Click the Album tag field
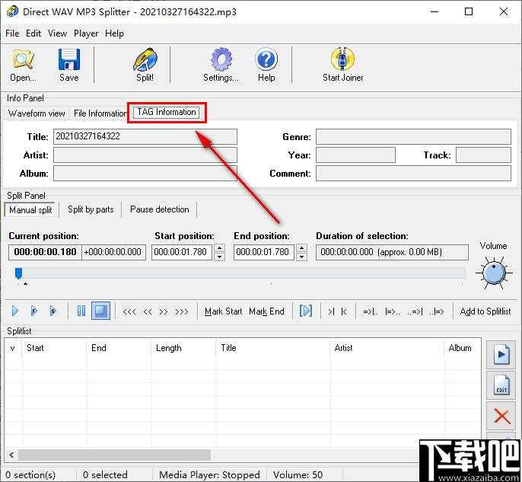Viewport: 522px width, 482px height. (x=145, y=174)
